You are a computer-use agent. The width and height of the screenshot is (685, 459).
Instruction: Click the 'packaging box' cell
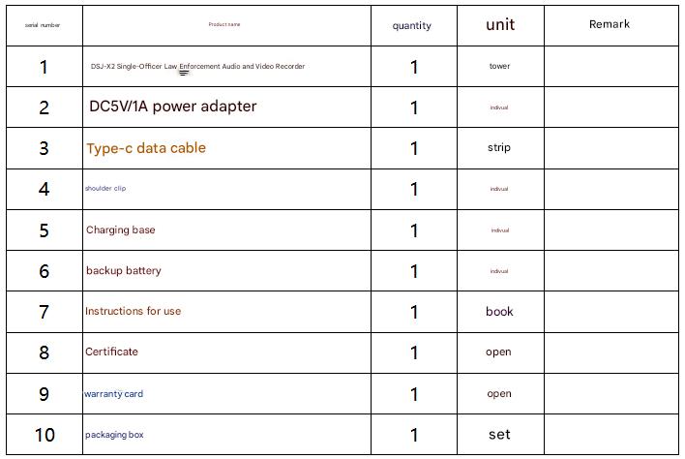click(x=114, y=435)
